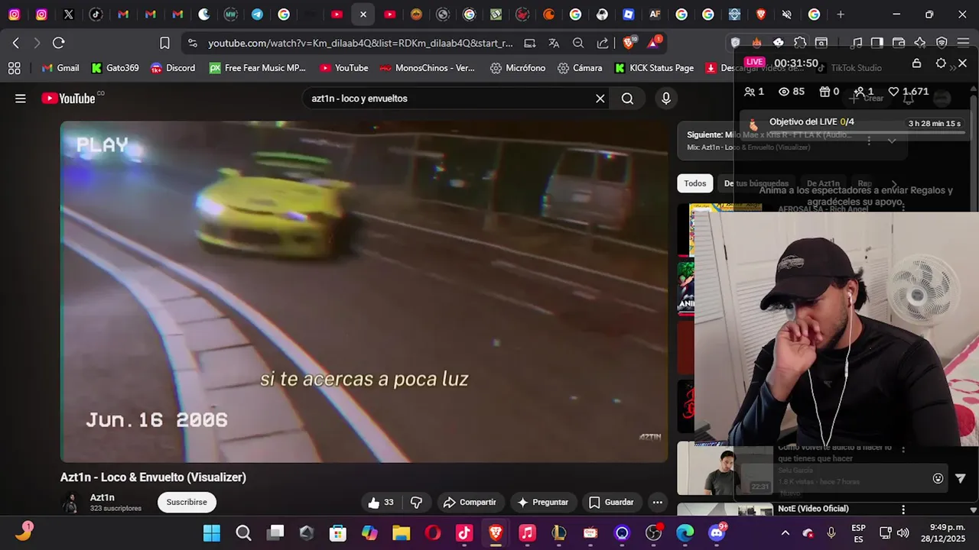
Task: Subscribe to Azt1n with Suscribirse
Action: [187, 502]
